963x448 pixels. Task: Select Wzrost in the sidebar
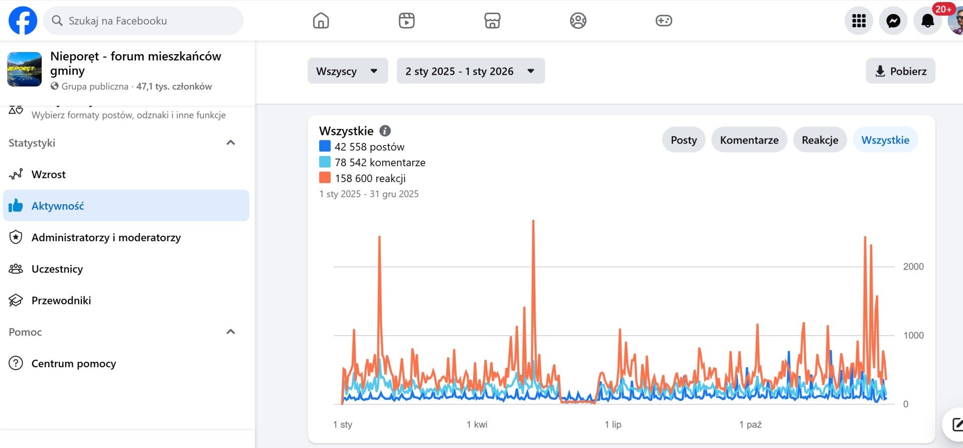(49, 175)
